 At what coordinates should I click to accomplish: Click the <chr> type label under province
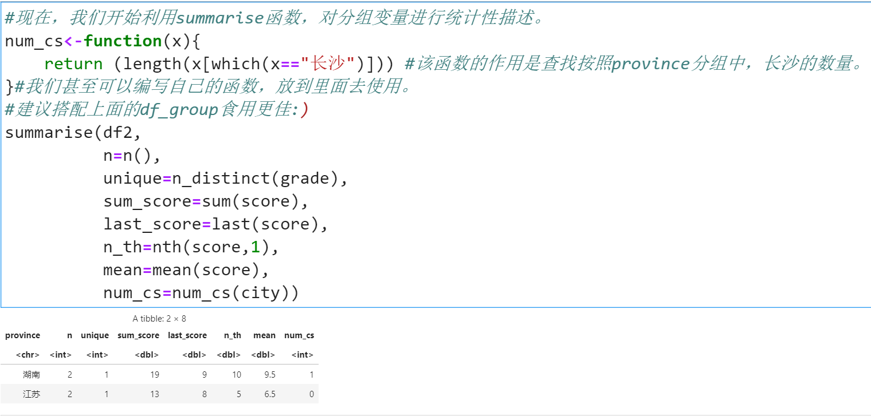28,355
